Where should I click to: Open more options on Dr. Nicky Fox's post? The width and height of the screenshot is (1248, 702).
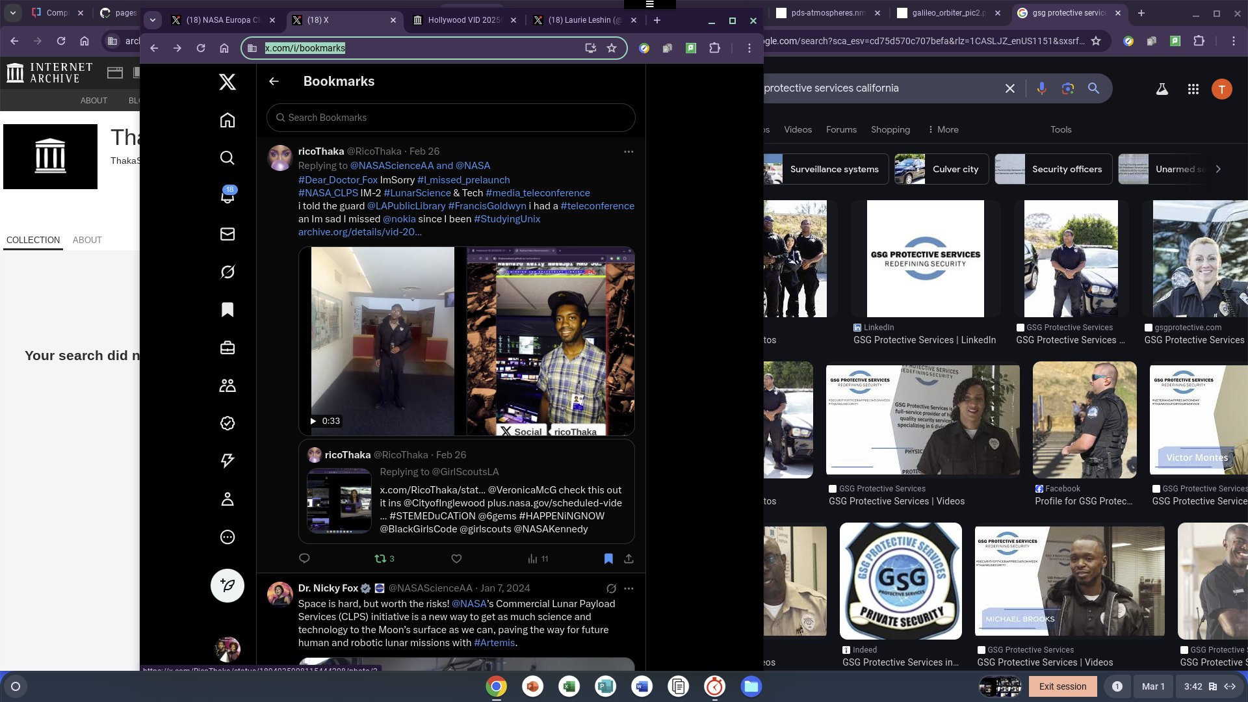(x=629, y=588)
